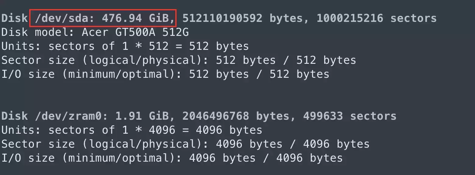Click "I/O size" label in the sda block
Viewport: 475px width, 175px height.
(28, 74)
